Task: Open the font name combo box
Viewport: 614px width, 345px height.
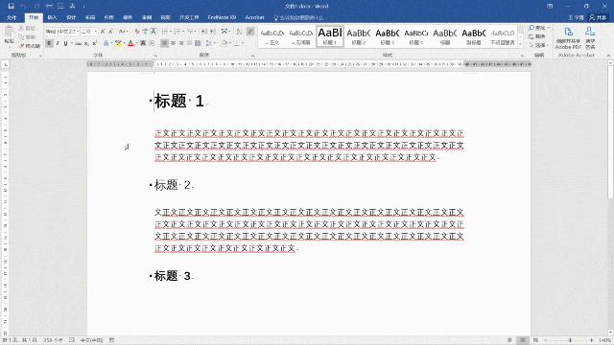Action: [x=62, y=32]
